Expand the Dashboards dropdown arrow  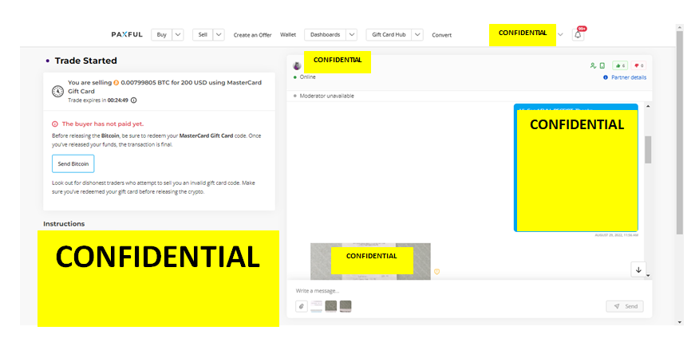(x=351, y=35)
